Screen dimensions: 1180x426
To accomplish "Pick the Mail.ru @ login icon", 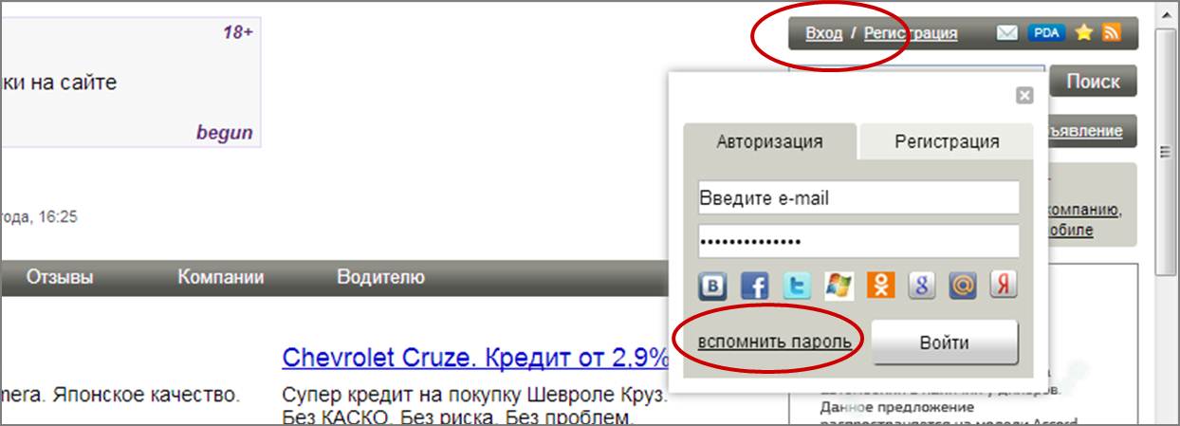I will pyautogui.click(x=963, y=286).
